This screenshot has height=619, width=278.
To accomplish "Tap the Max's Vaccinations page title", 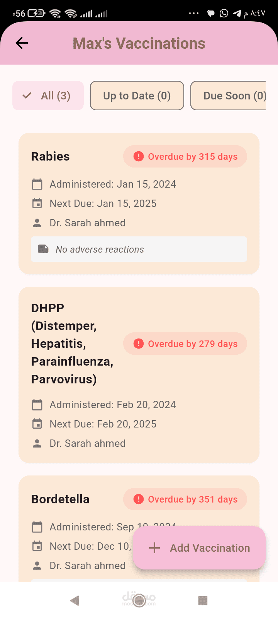I will coord(139,43).
